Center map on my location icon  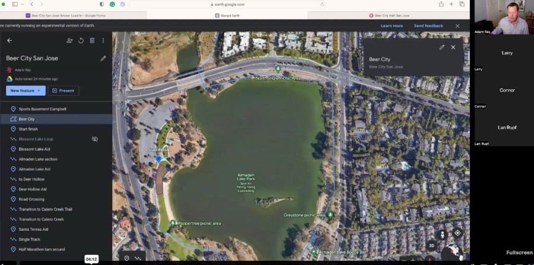(x=457, y=233)
